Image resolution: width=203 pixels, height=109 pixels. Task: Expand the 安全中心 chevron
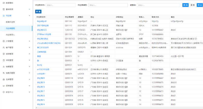pyautogui.click(x=29, y=92)
